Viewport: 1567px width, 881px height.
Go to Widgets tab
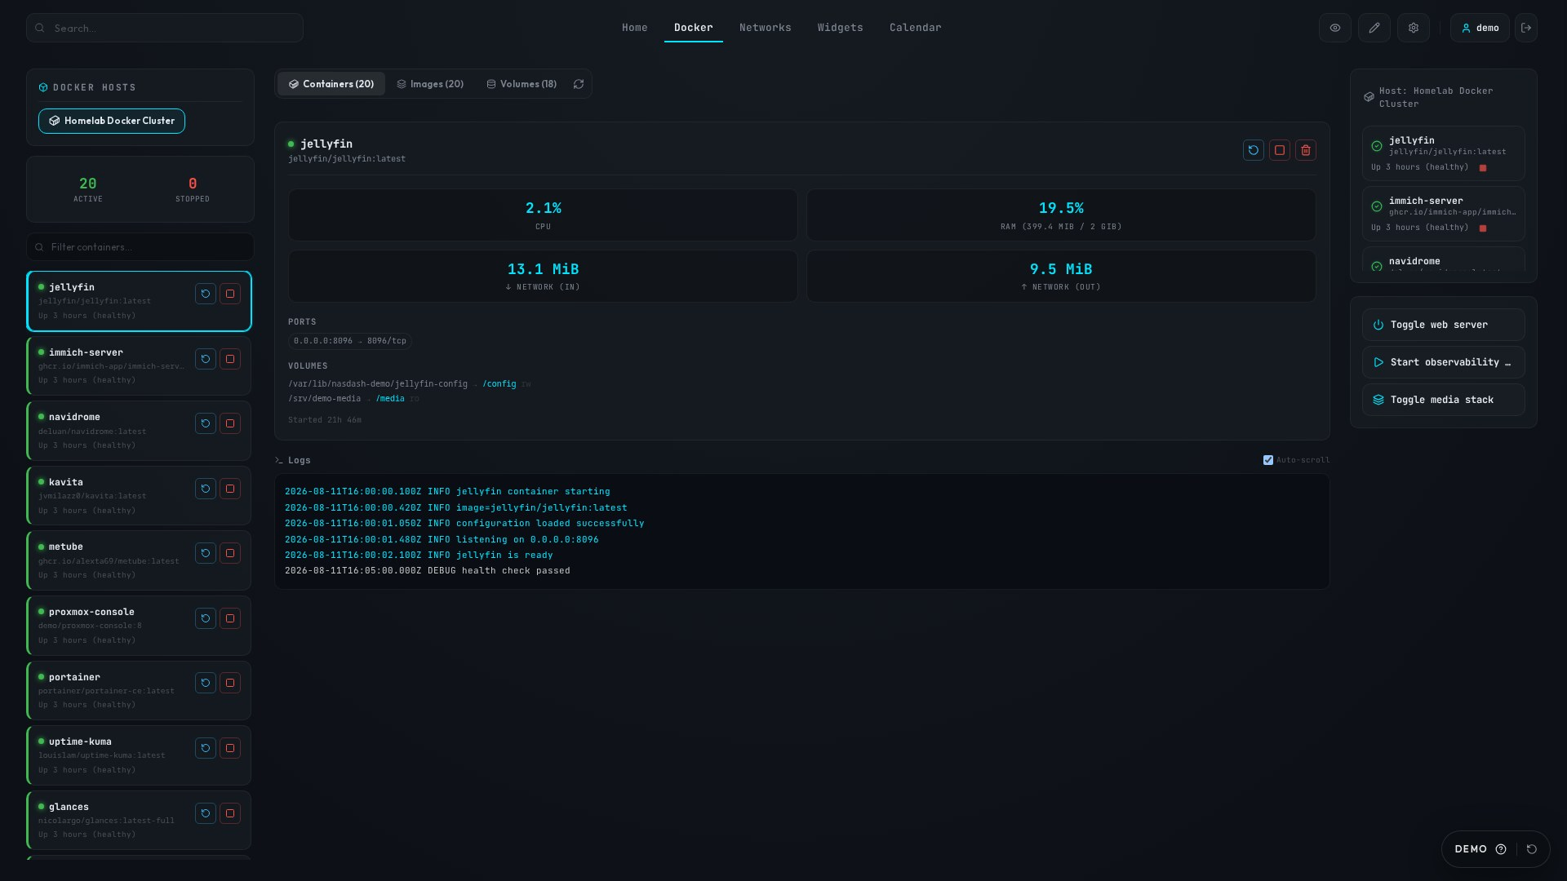pos(840,28)
